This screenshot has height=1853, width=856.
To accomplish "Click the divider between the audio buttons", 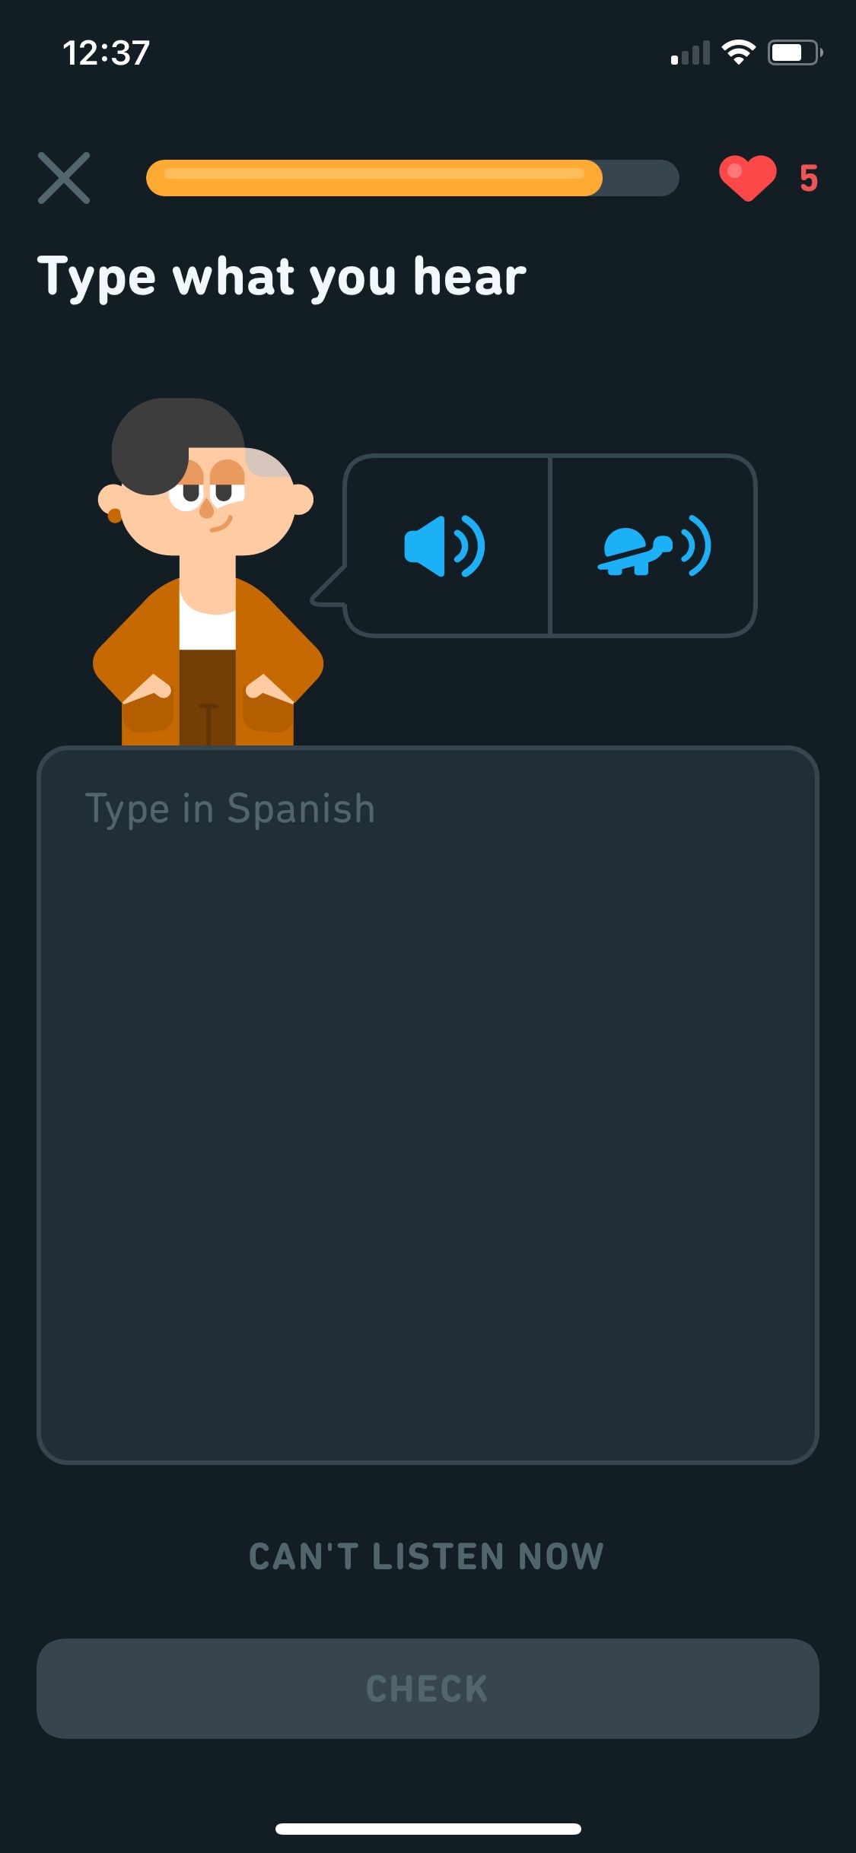I will pos(549,545).
